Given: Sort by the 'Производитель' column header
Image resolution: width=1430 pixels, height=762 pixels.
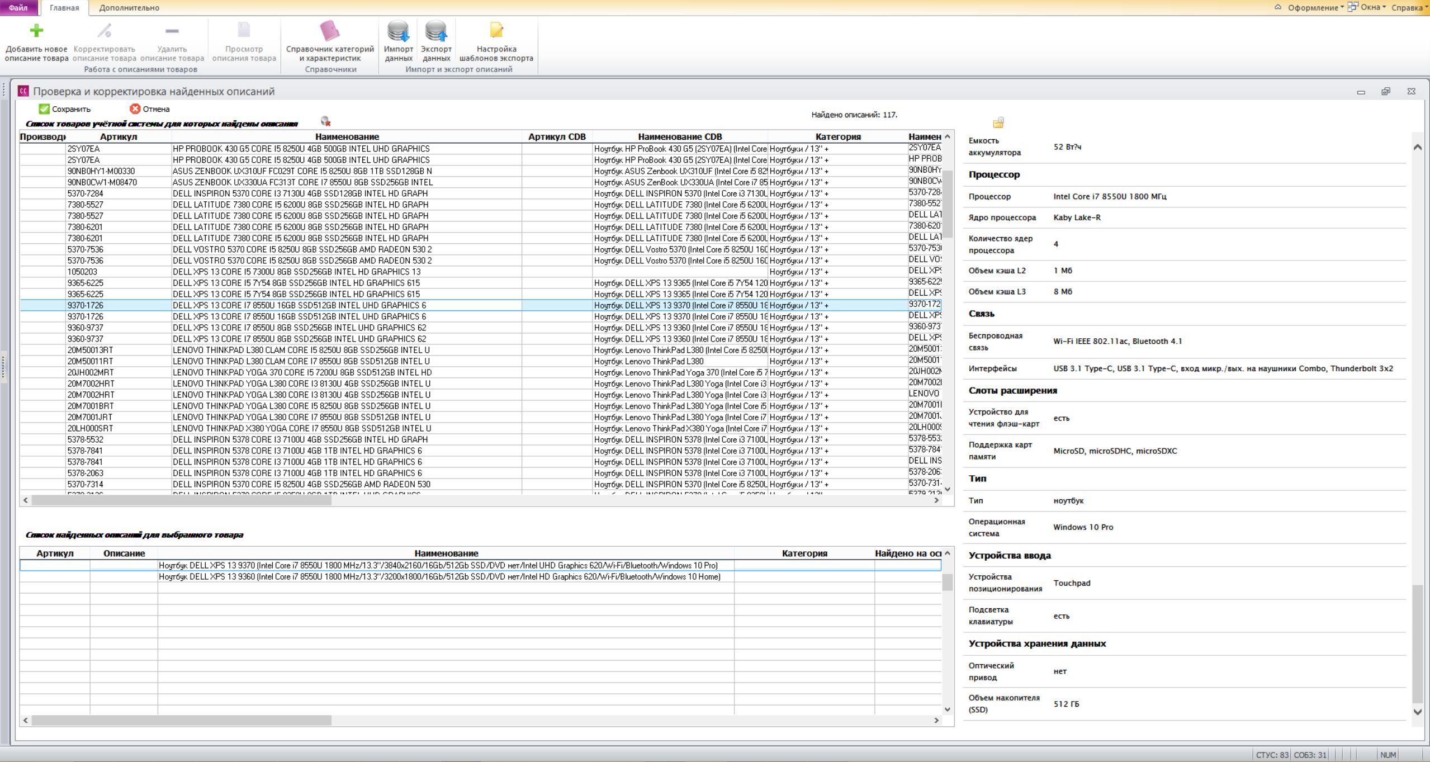Looking at the screenshot, I should [x=42, y=136].
